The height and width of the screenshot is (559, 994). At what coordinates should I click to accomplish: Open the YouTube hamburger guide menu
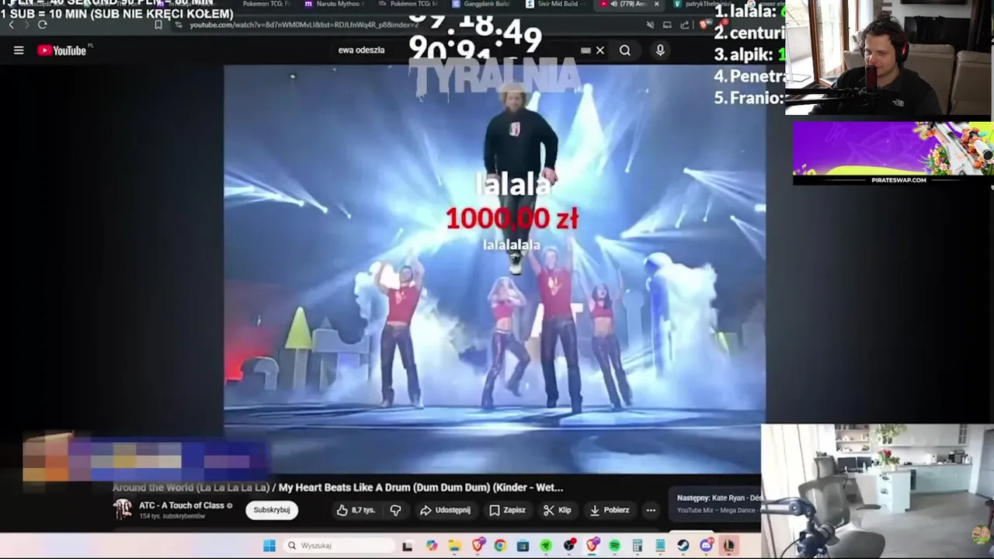click(x=19, y=50)
